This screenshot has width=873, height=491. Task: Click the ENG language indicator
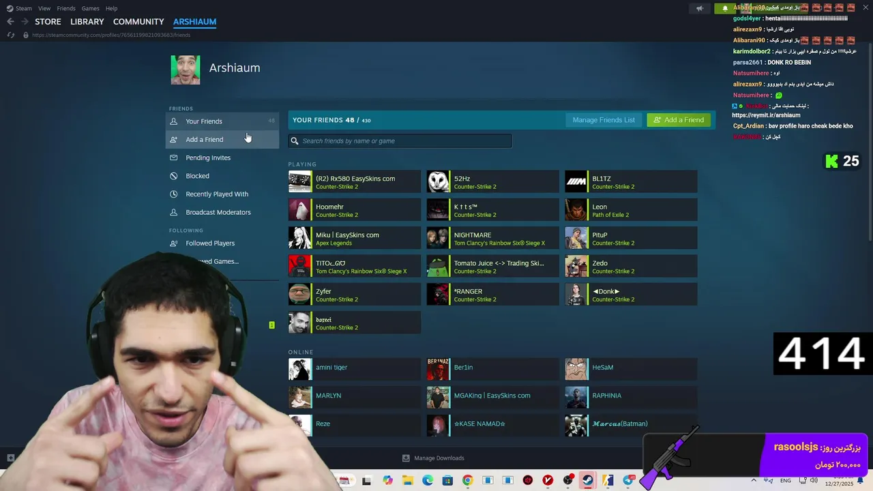tap(786, 481)
